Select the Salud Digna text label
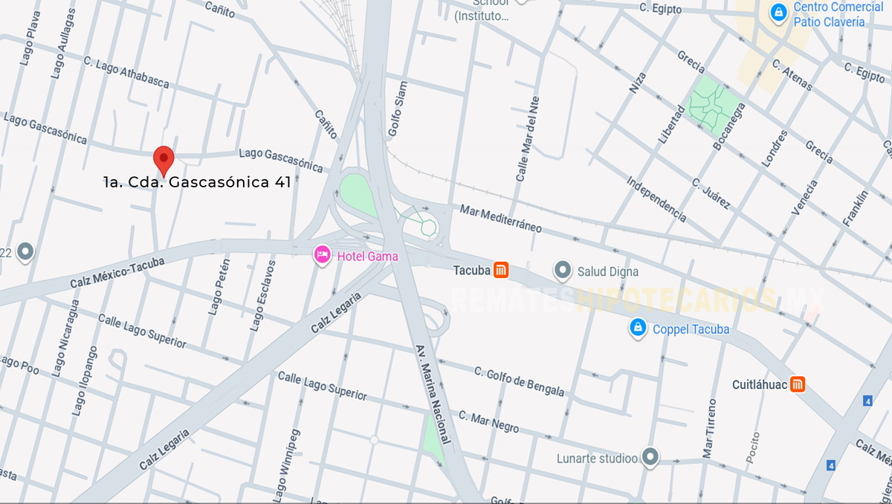Image resolution: width=892 pixels, height=504 pixels. [607, 271]
